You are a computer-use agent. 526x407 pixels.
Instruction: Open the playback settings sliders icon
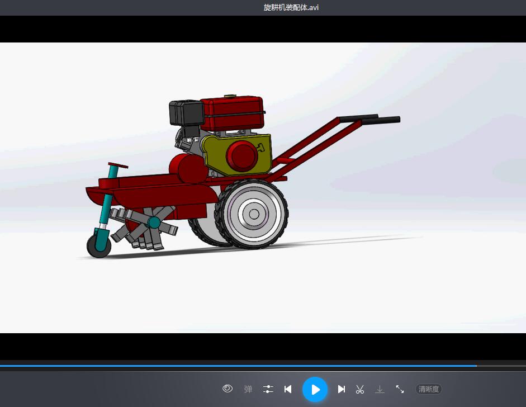coord(268,389)
